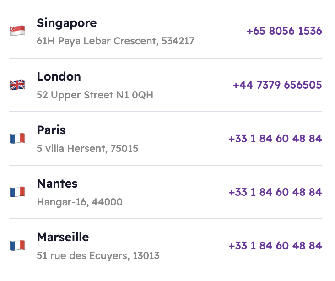The height and width of the screenshot is (281, 335).
Task: Click the United Kingdom flag icon
Action: pyautogui.click(x=17, y=85)
